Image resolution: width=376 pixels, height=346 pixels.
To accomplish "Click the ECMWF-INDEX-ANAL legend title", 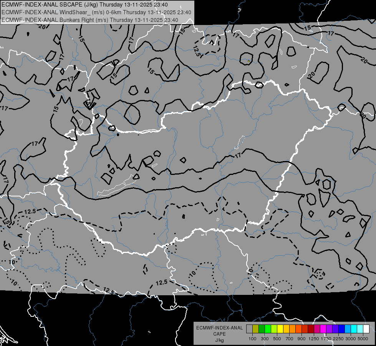I will point(220,328).
